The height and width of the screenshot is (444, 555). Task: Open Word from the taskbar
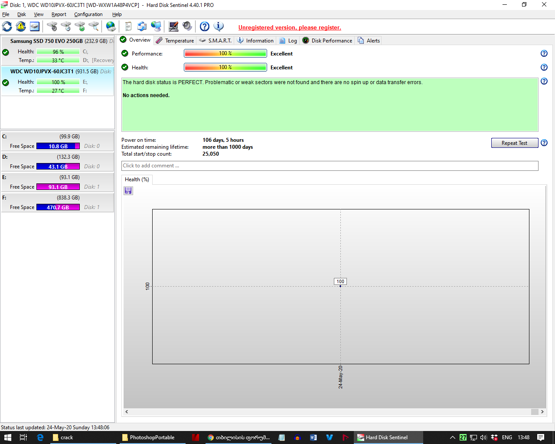point(313,437)
